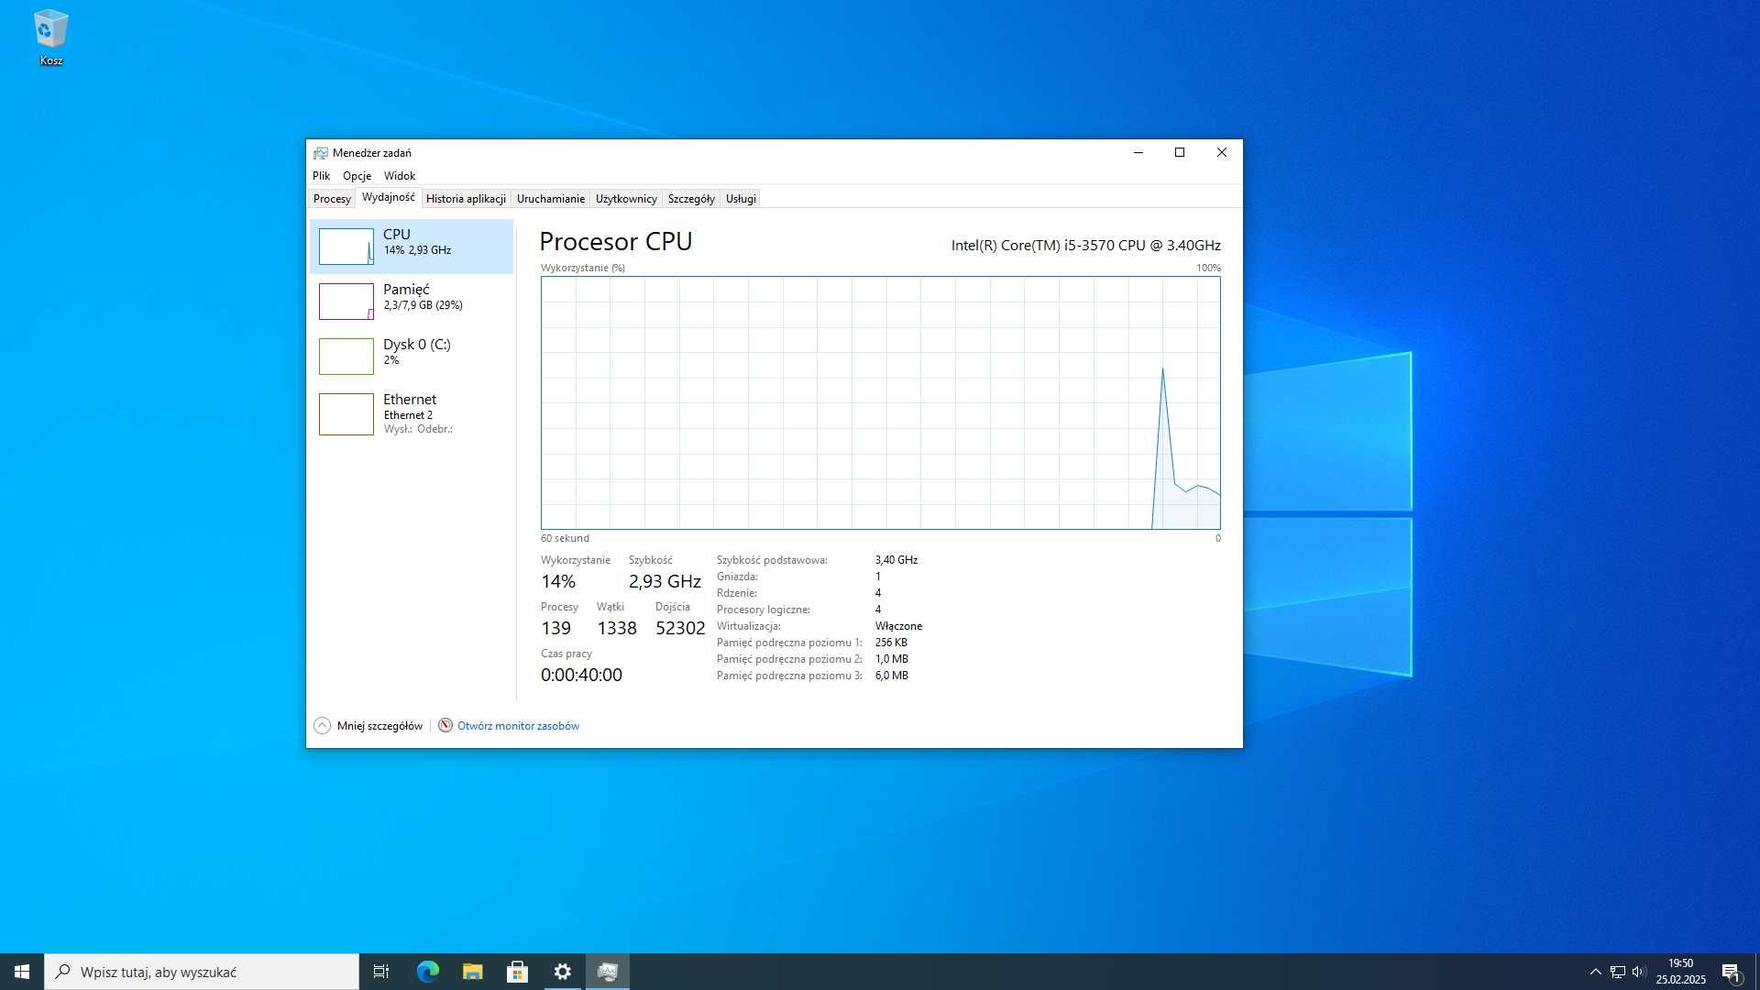Viewport: 1760px width, 990px height.
Task: Click the 2,93 GHz speed value
Action: [665, 582]
